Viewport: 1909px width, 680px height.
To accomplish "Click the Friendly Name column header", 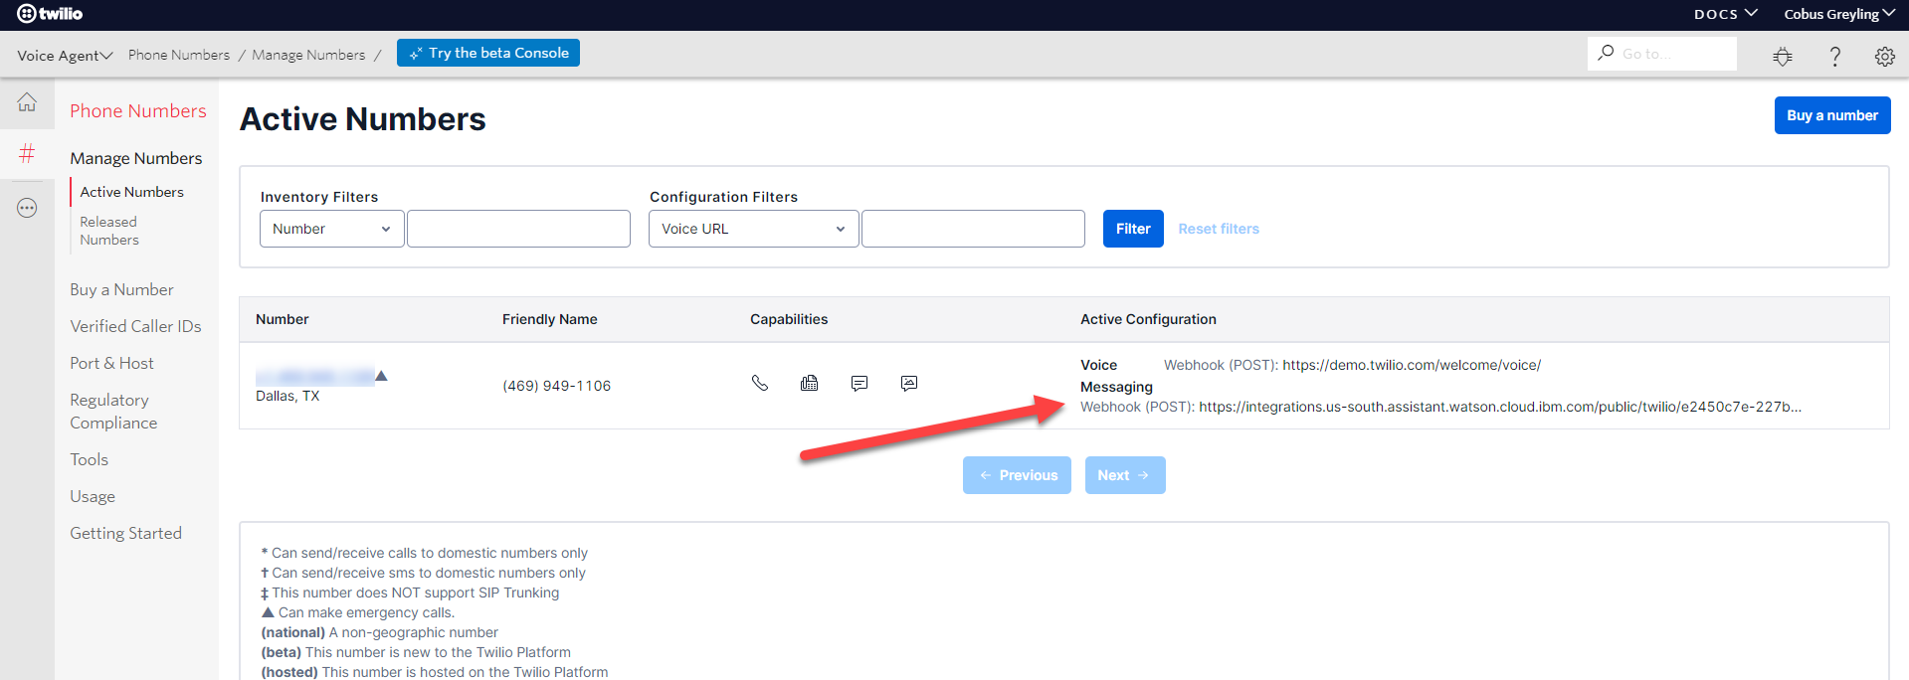I will click(550, 319).
